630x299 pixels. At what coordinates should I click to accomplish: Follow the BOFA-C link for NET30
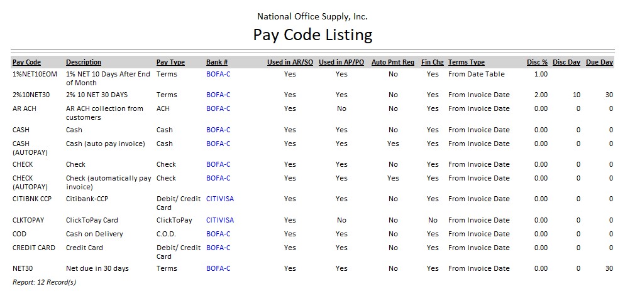point(218,268)
